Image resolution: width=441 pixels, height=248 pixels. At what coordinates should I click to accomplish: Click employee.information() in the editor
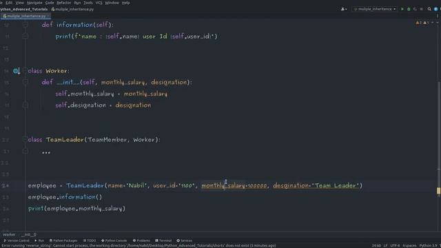click(65, 197)
